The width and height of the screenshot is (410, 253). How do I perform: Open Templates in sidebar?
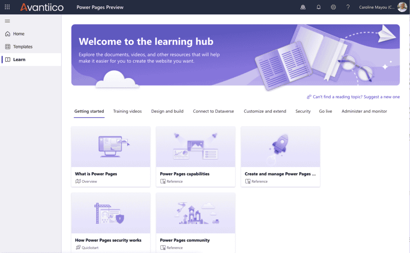[x=30, y=46]
